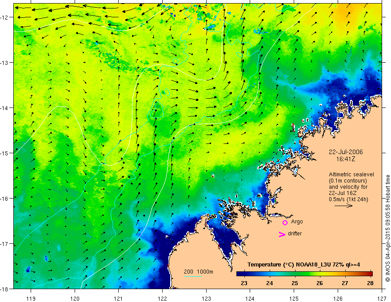The width and height of the screenshot is (391, 302).
Task: Click color bar value 27
Action: (345, 283)
